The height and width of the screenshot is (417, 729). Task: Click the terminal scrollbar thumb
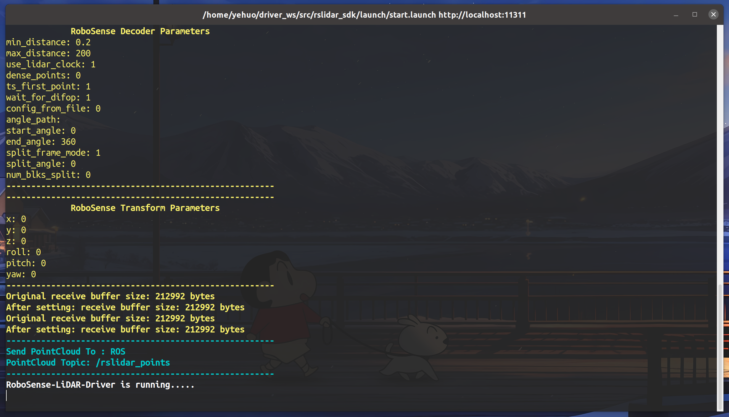[x=720, y=347]
